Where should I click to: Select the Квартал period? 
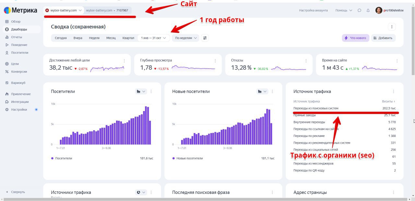tap(128, 38)
